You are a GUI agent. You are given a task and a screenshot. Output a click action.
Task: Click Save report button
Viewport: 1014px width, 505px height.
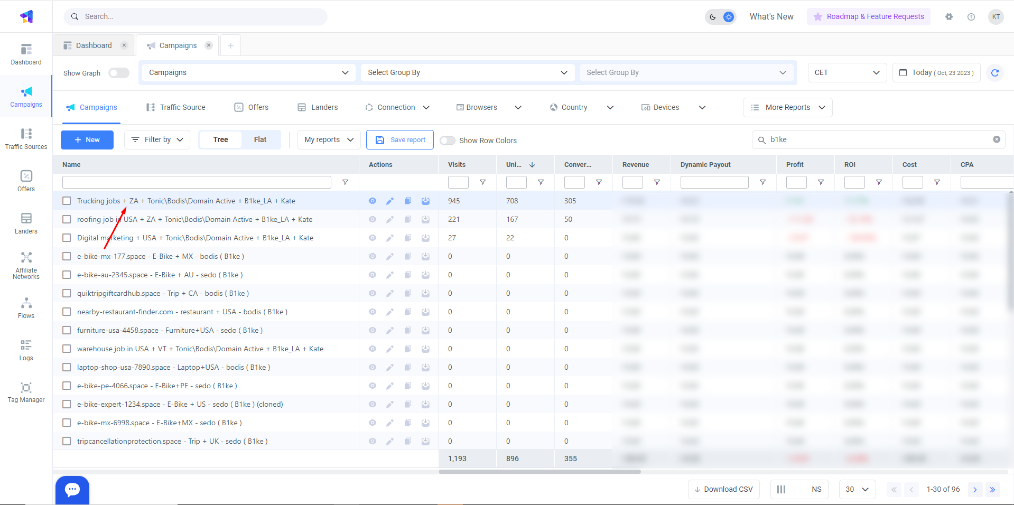tap(400, 139)
